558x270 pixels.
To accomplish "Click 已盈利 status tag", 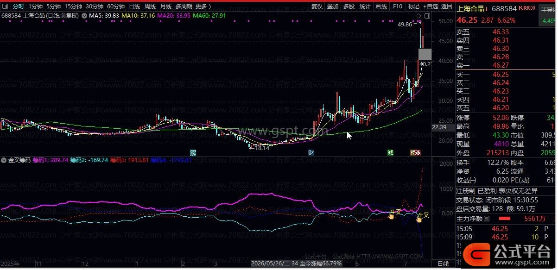I will (x=487, y=191).
